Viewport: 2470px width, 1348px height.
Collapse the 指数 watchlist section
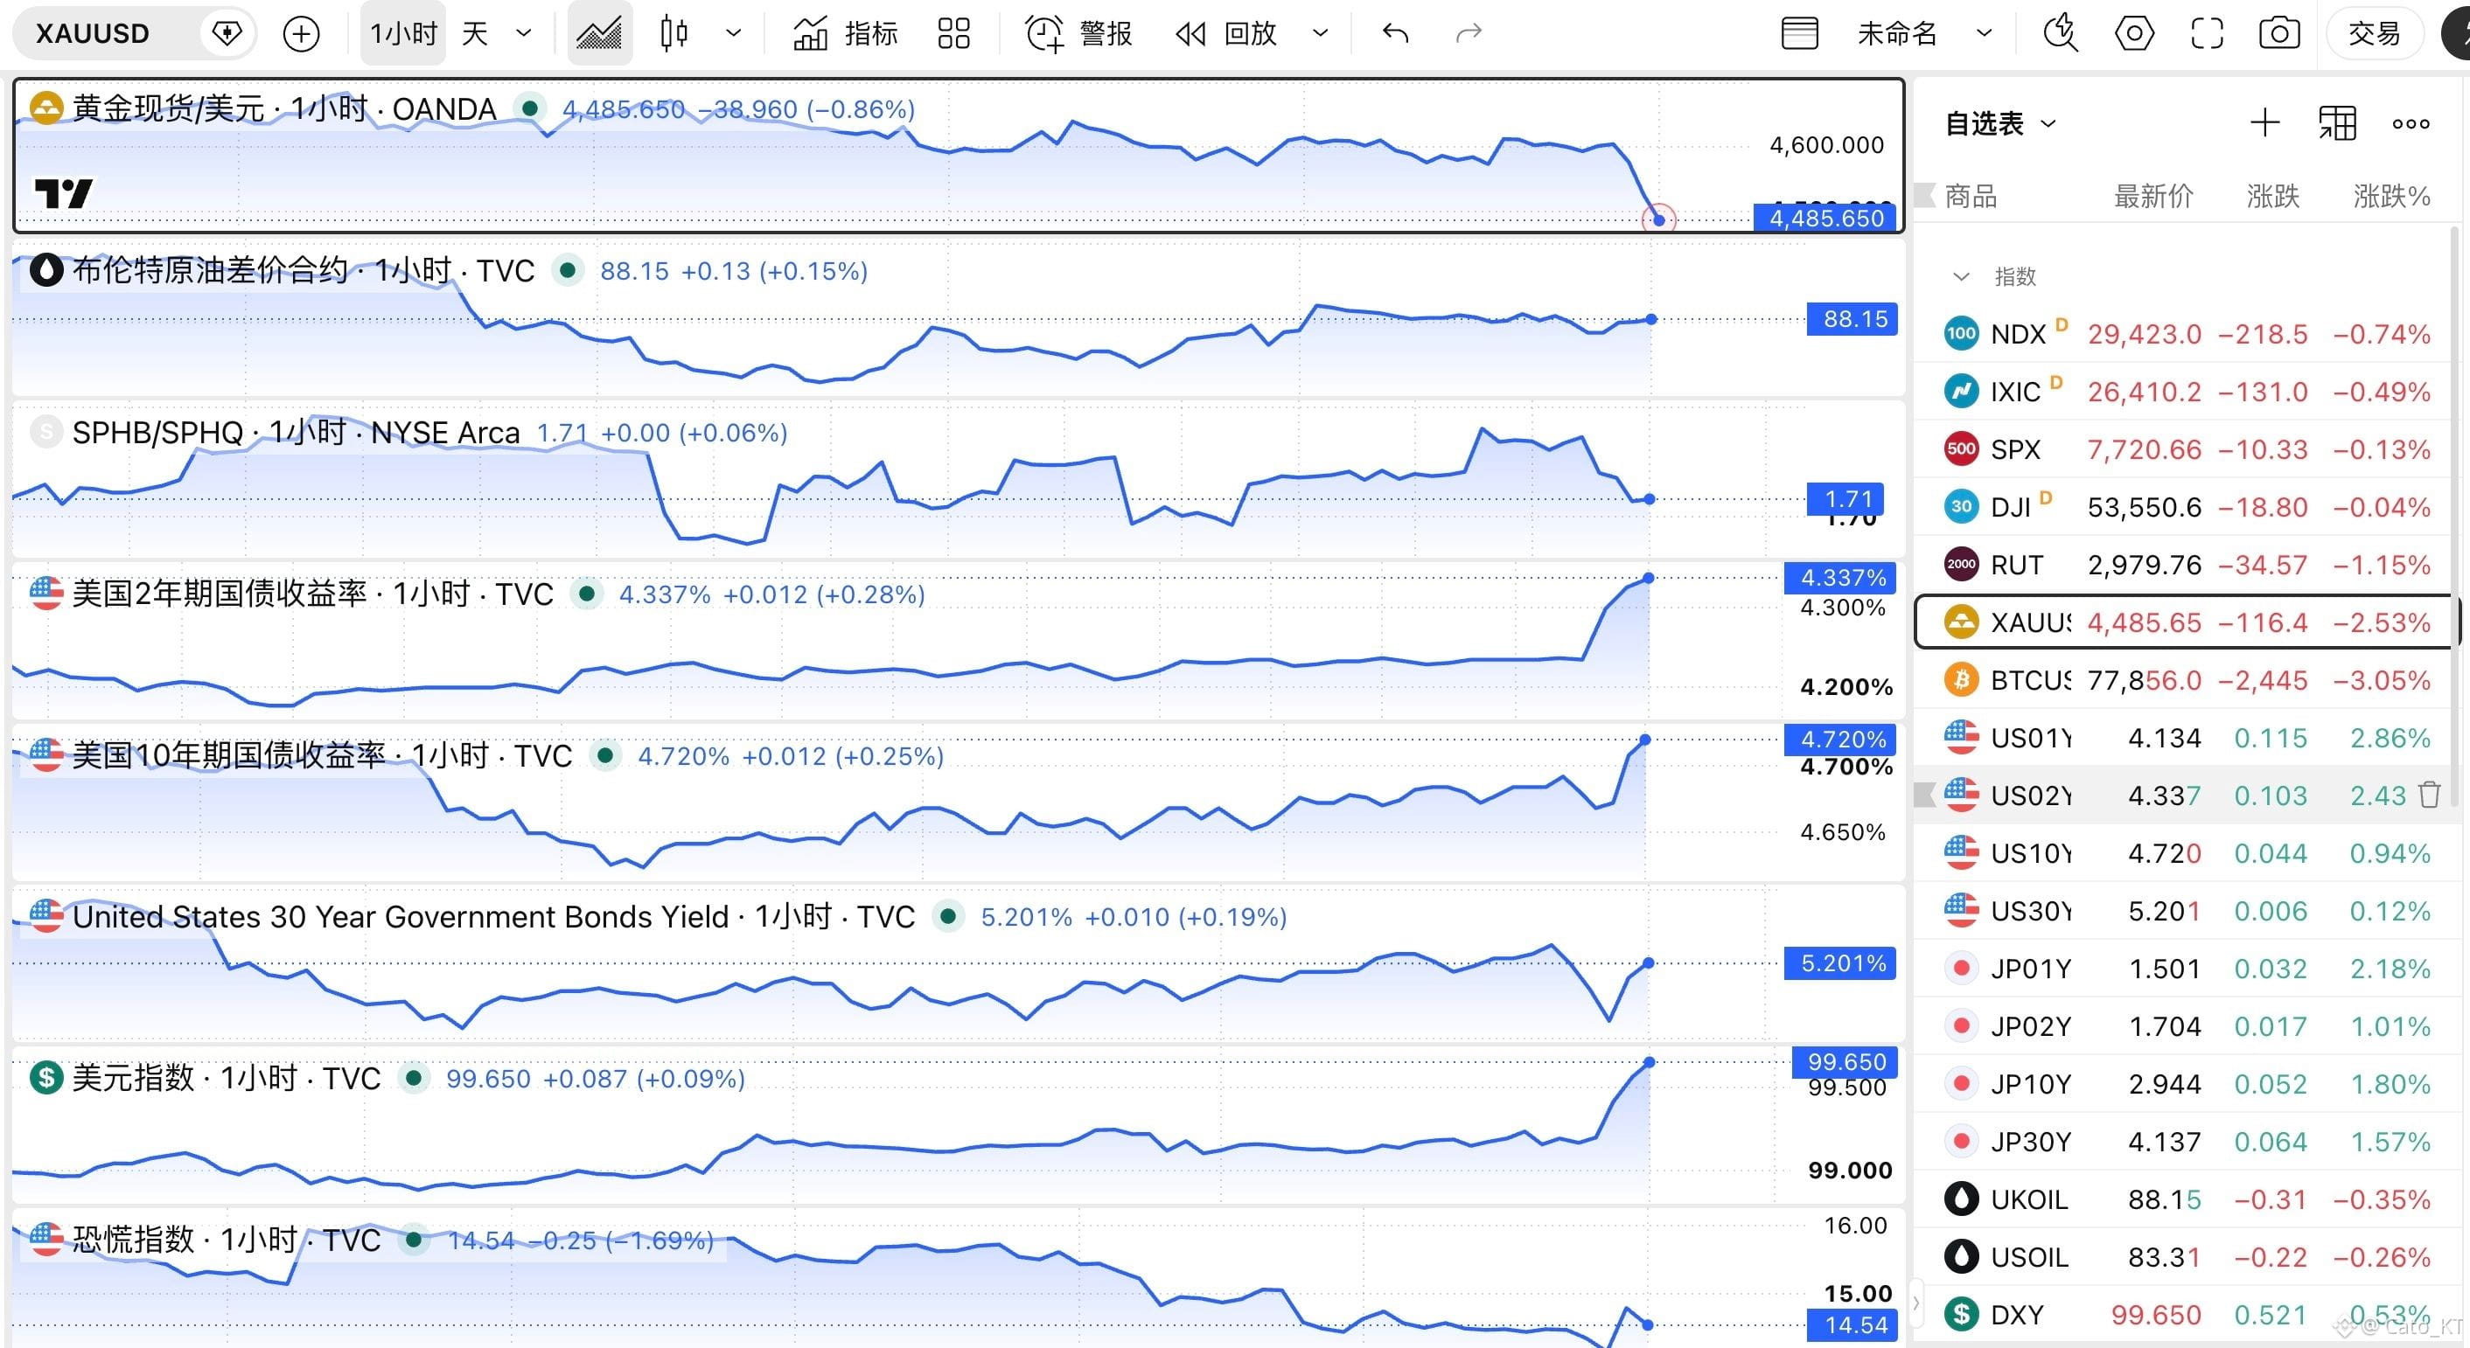coord(1962,277)
